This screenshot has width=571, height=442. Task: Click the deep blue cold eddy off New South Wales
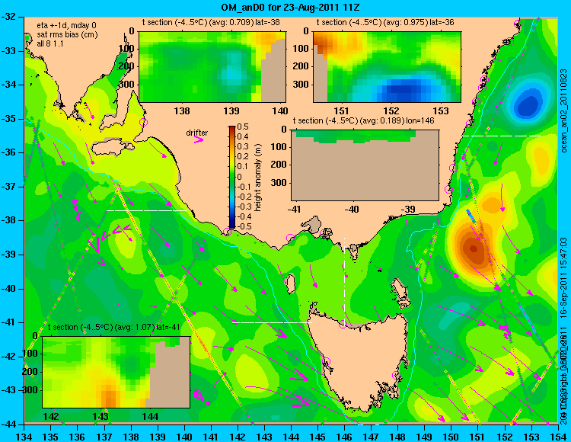(526, 105)
